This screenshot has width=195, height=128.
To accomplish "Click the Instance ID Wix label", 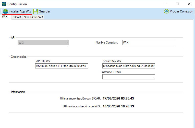I will click(x=111, y=72).
